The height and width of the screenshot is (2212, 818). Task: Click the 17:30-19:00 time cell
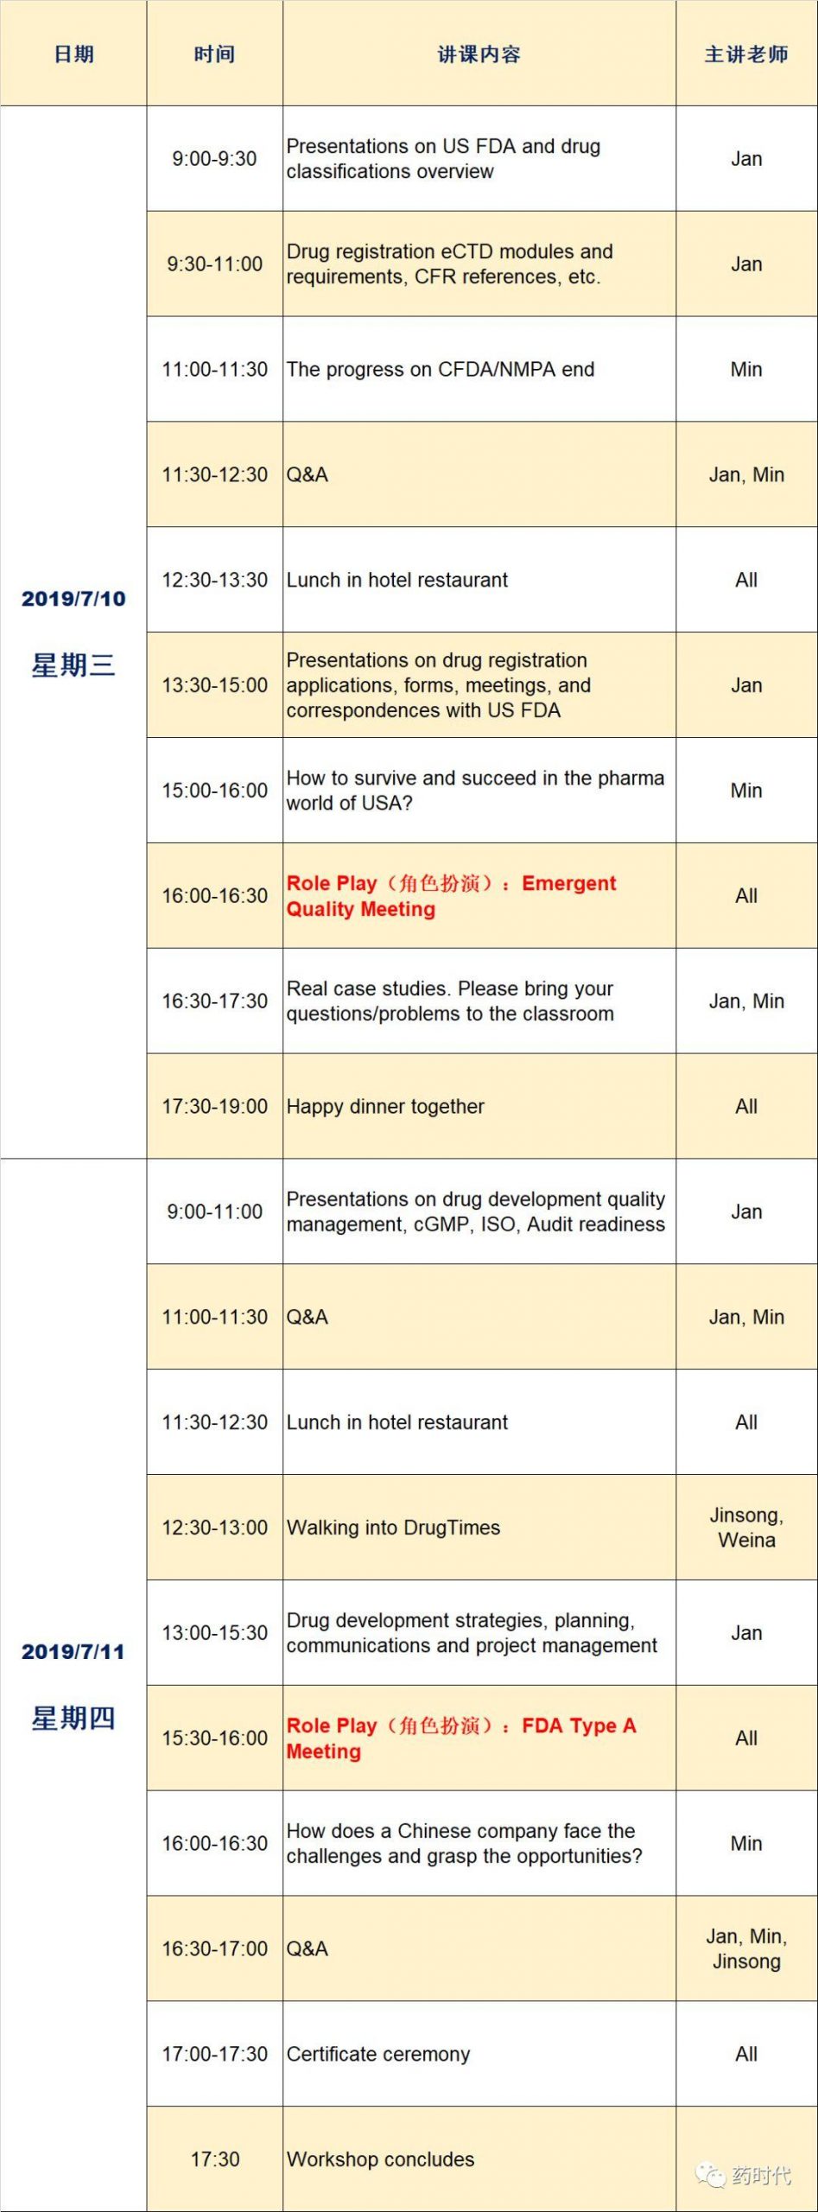click(x=214, y=1107)
